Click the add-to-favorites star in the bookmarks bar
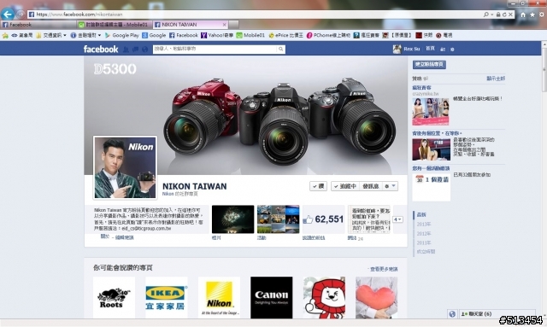The height and width of the screenshot is (327, 547). pyautogui.click(x=5, y=35)
